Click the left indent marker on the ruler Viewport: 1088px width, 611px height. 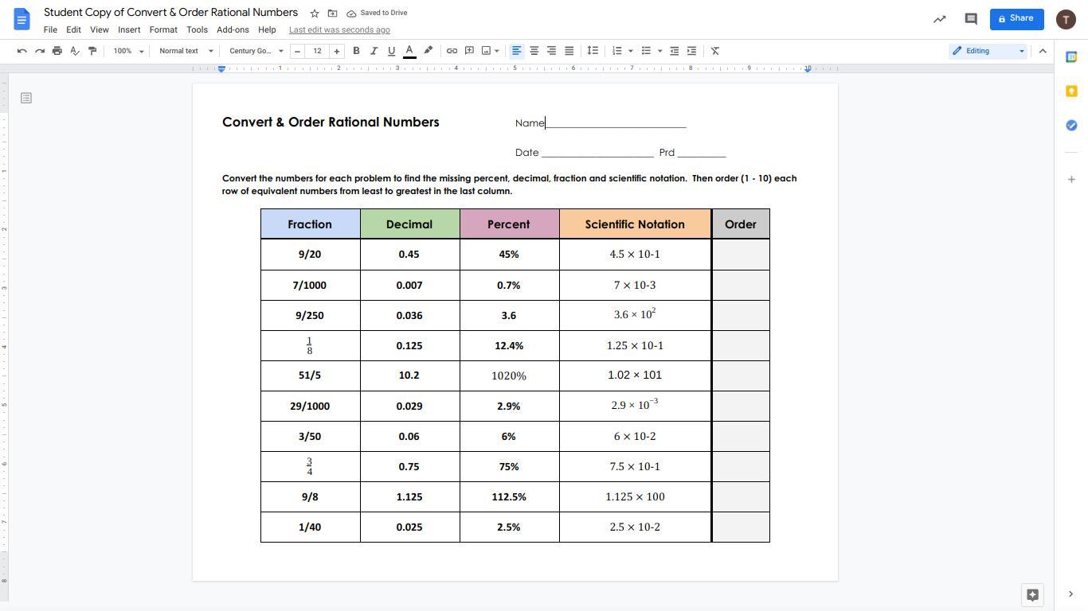(222, 69)
